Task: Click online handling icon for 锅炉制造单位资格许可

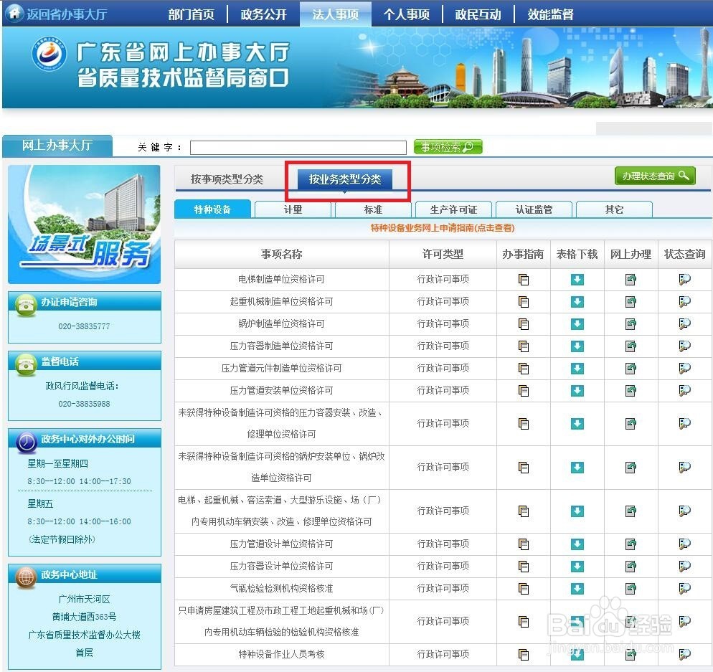Action: (x=631, y=323)
